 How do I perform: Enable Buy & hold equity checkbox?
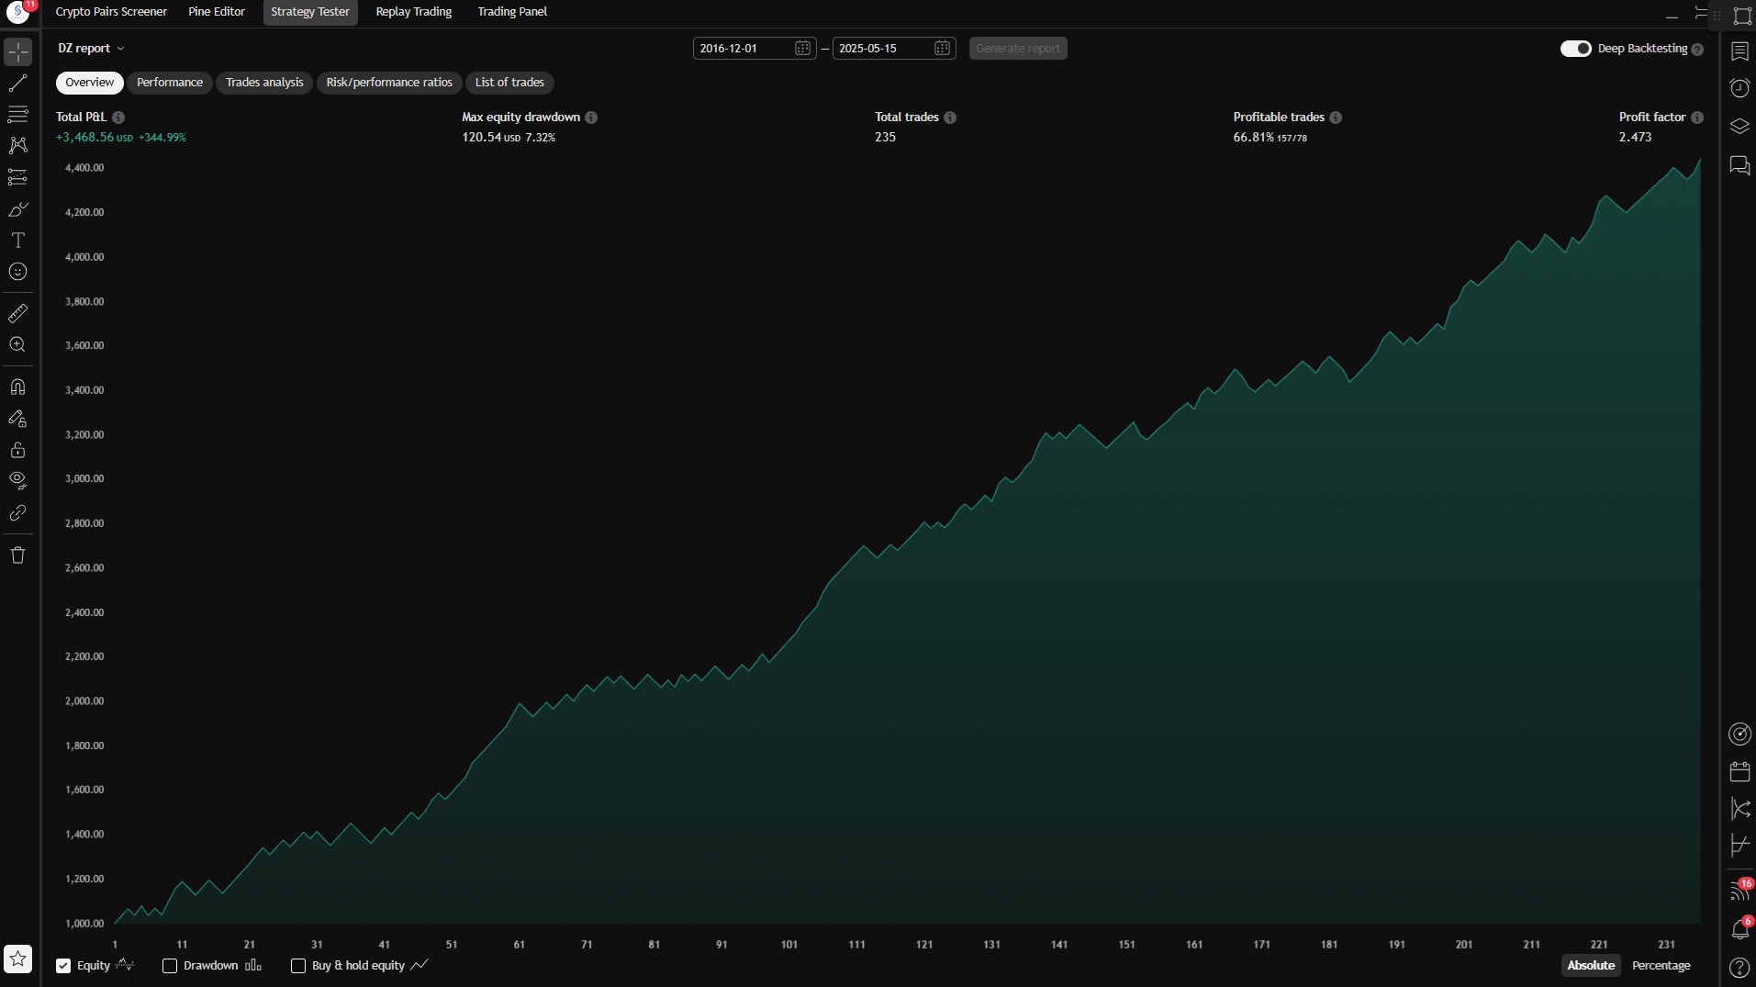coord(298,966)
